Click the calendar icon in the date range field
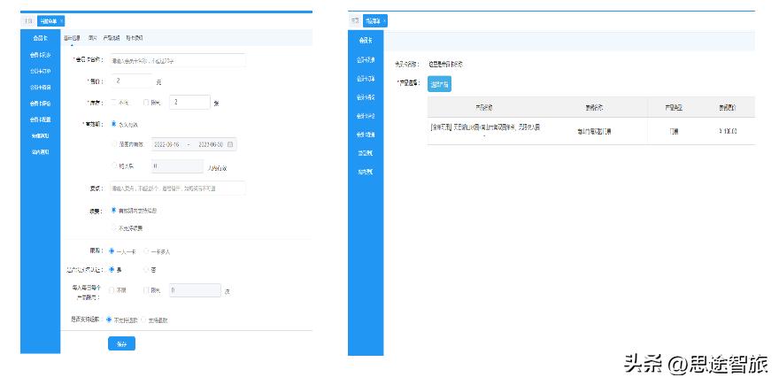This screenshot has height=385, width=779. click(x=230, y=143)
